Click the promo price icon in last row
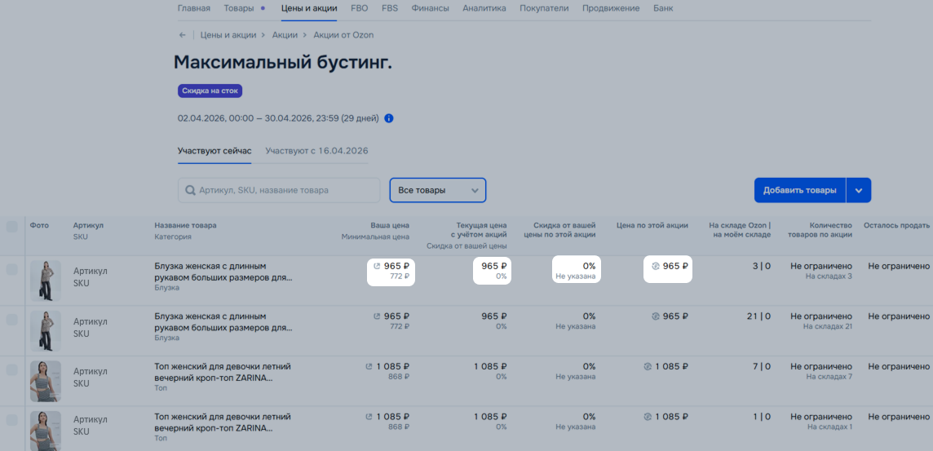This screenshot has height=451, width=933. 648,417
